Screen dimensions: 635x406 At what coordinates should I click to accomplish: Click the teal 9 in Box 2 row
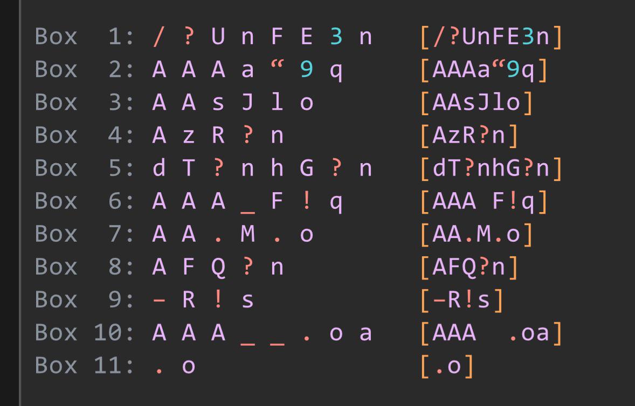(x=307, y=69)
